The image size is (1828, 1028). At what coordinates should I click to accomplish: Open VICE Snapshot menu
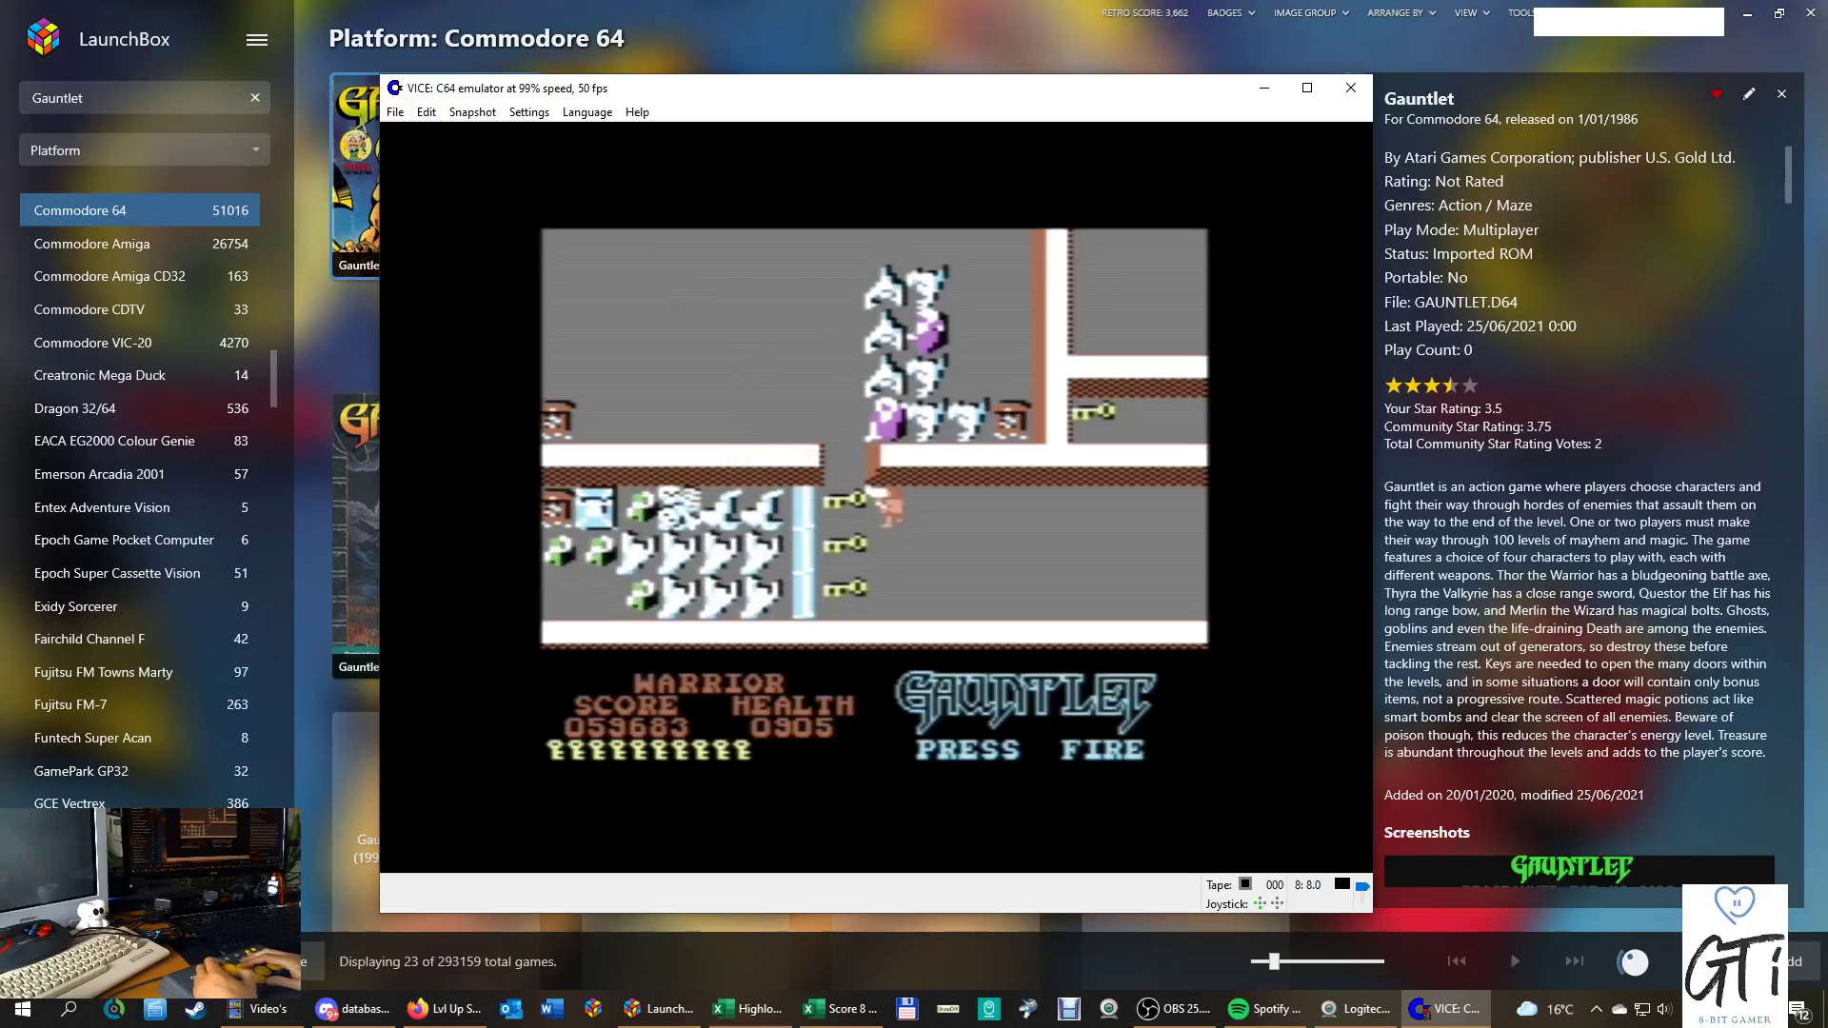click(x=472, y=112)
